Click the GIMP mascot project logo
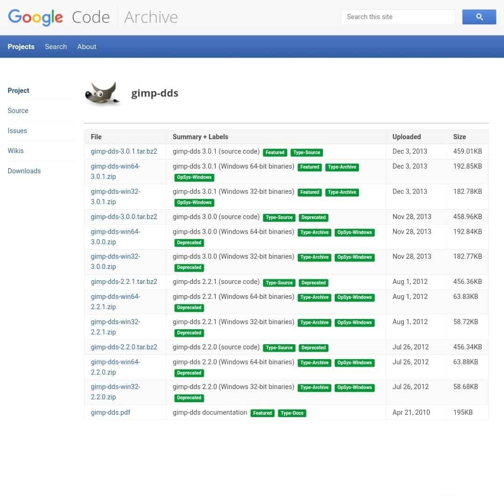 pyautogui.click(x=101, y=93)
